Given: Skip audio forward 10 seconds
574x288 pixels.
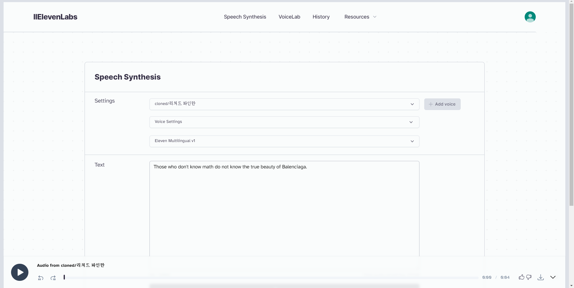Looking at the screenshot, I should [53, 278].
